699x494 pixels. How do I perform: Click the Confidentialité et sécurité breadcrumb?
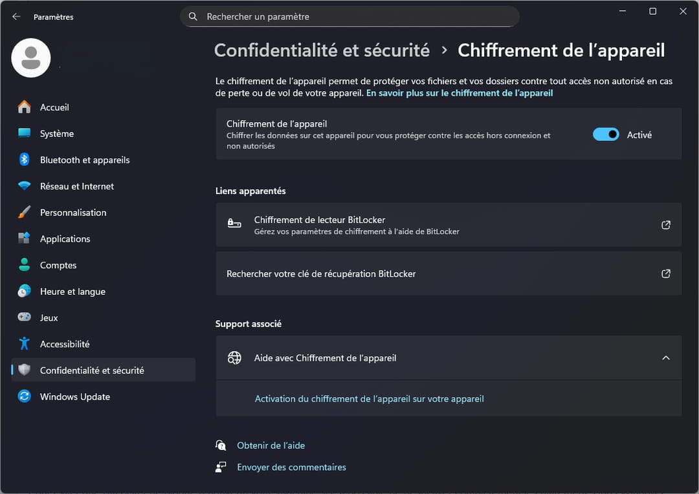[322, 50]
